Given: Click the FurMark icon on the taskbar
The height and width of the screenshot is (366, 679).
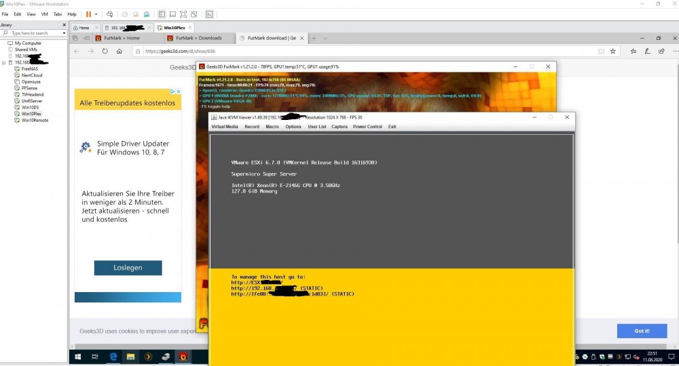Looking at the screenshot, I should [x=183, y=357].
